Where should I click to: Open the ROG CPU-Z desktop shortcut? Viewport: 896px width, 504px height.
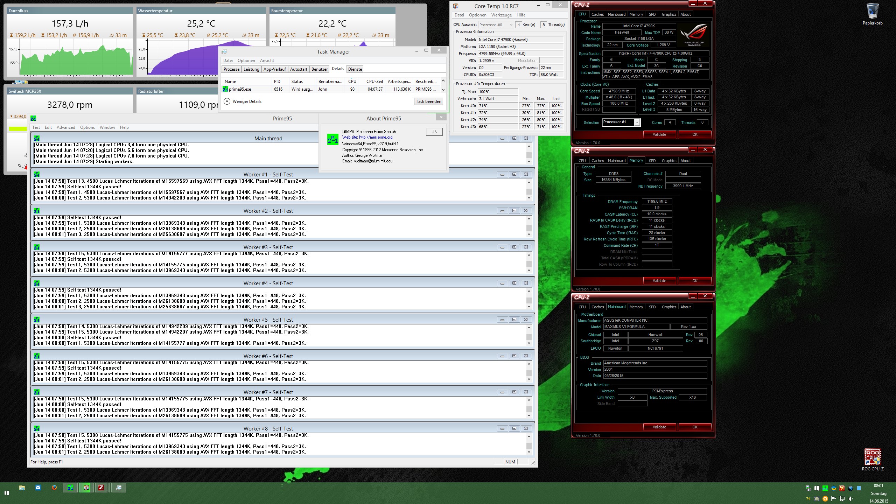point(872,460)
